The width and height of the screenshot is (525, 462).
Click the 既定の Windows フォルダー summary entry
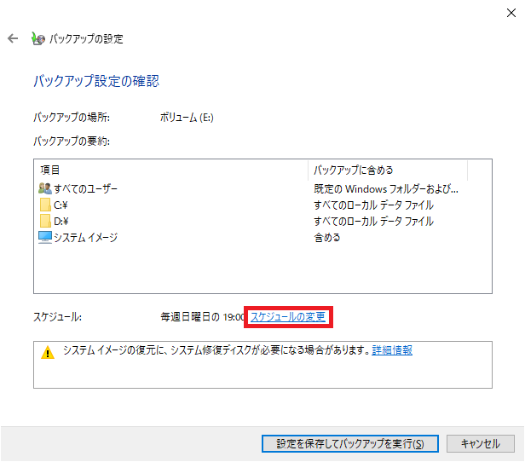386,188
